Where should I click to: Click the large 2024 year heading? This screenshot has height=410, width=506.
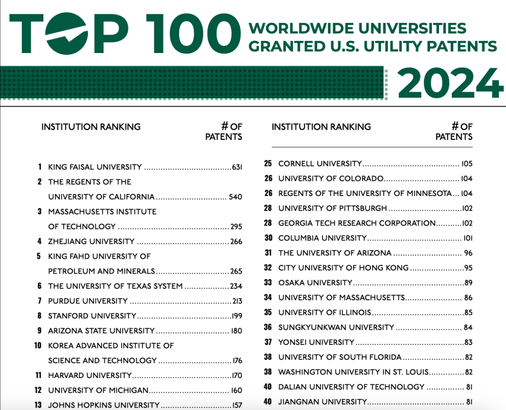[449, 83]
